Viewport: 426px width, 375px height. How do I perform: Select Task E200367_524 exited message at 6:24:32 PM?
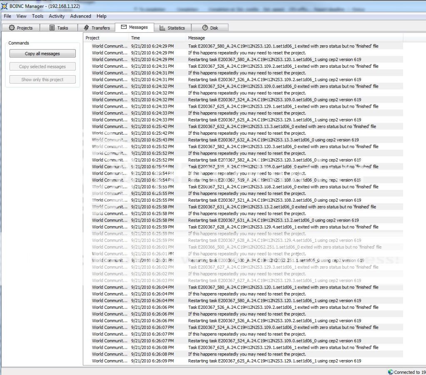coord(243,86)
